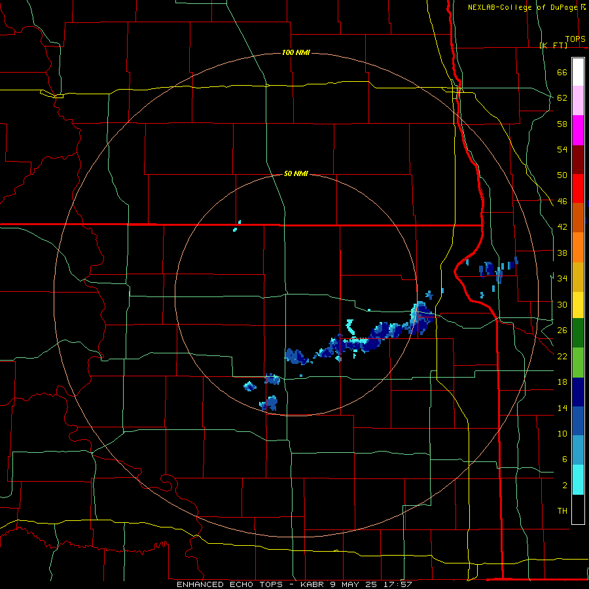Click the "TH" legend label
The height and width of the screenshot is (589, 589).
(x=562, y=511)
